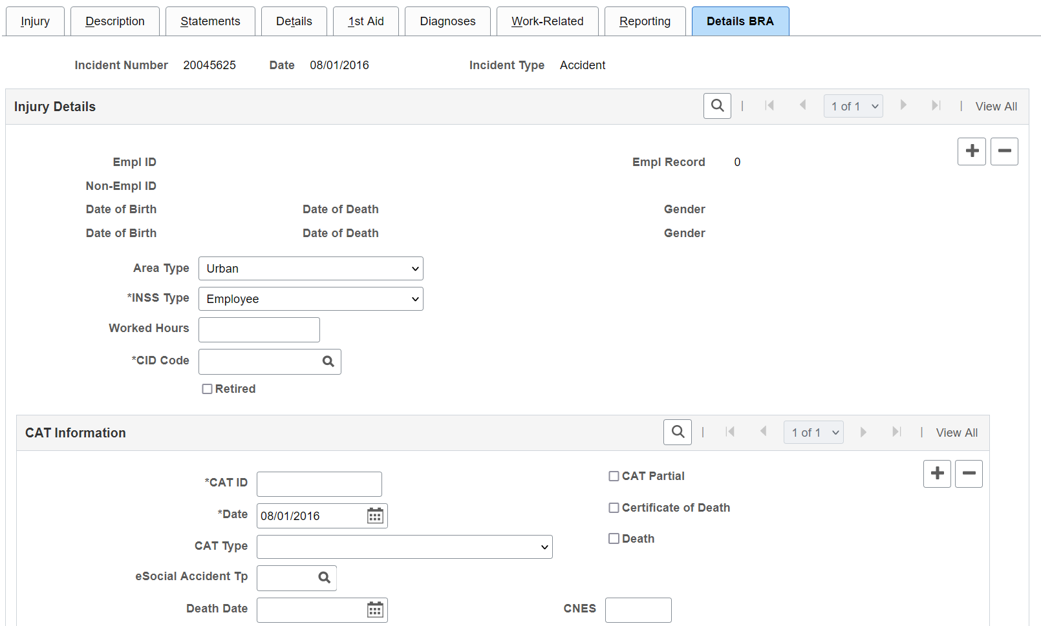Switch to the Diagnoses tab

[x=447, y=21]
